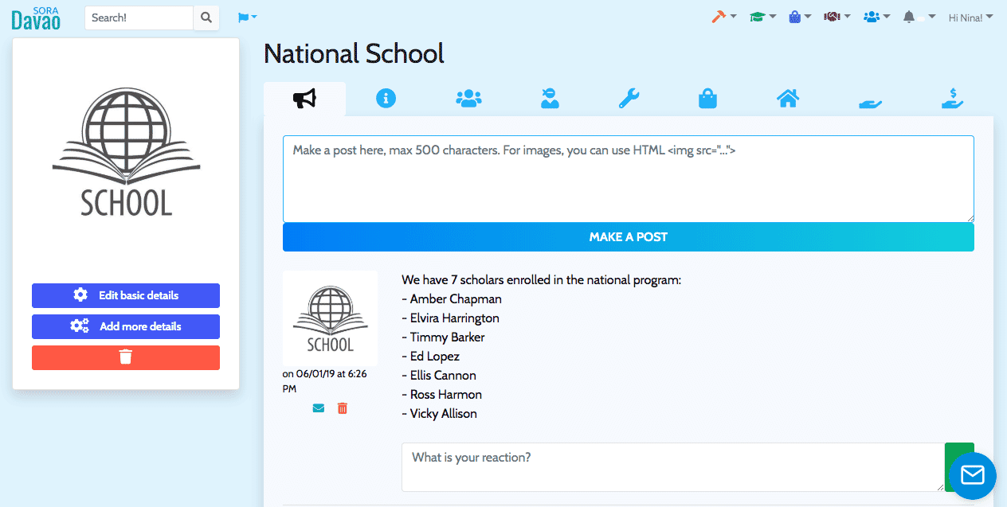Switch to the info circle tab

point(386,99)
